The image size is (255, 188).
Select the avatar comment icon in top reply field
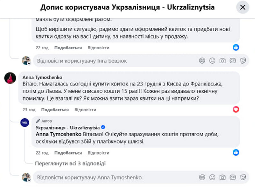pyautogui.click(x=201, y=60)
